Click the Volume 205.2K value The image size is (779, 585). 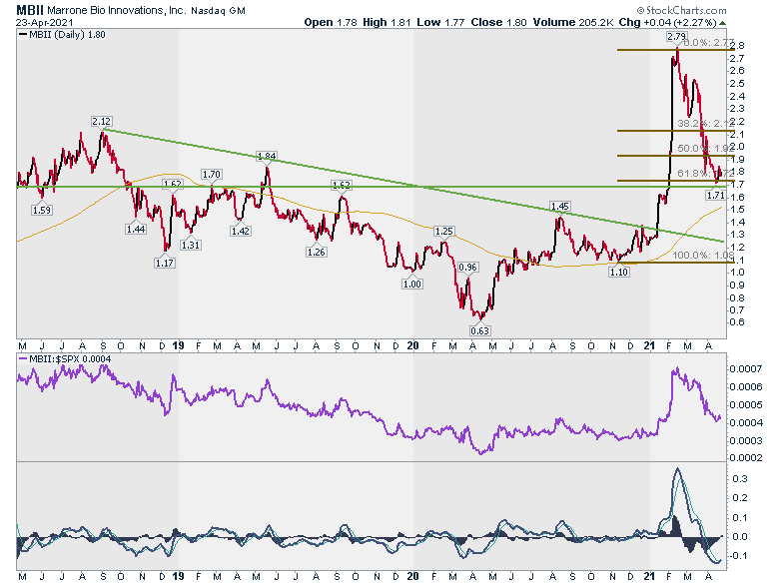coord(573,22)
